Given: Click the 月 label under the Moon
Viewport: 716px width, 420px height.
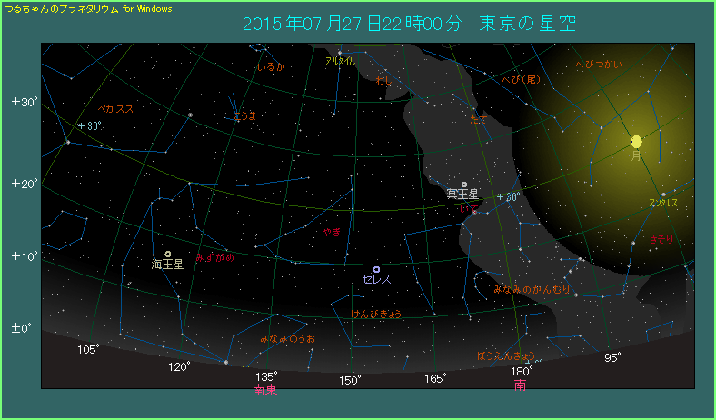Looking at the screenshot, I should (637, 156).
